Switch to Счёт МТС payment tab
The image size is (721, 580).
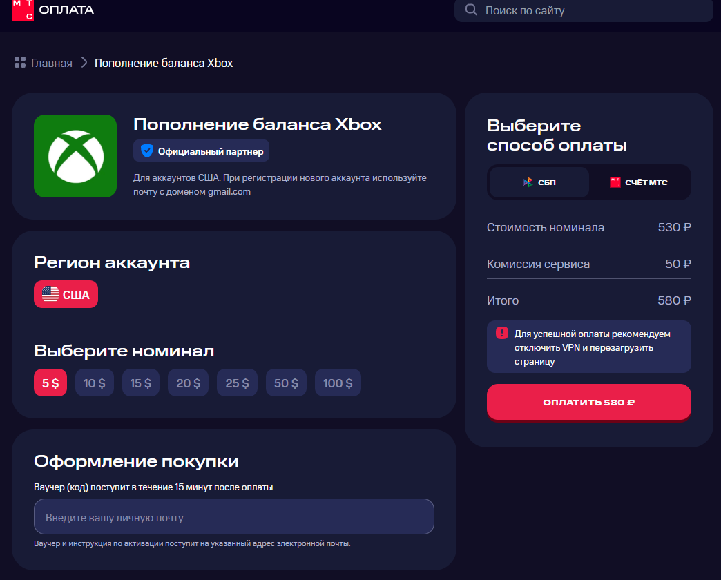click(x=639, y=182)
